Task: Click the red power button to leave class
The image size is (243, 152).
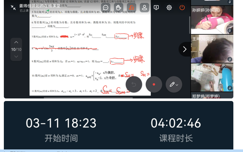Action: pyautogui.click(x=182, y=7)
